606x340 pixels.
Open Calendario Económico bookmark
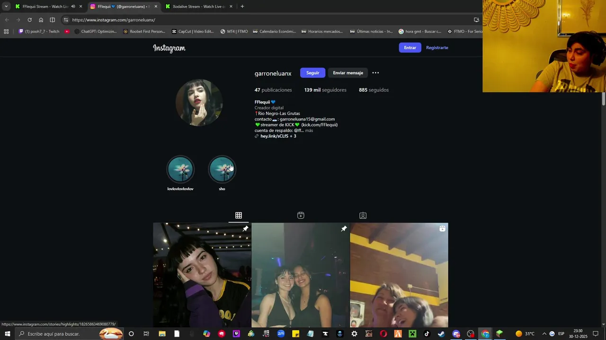click(x=274, y=32)
